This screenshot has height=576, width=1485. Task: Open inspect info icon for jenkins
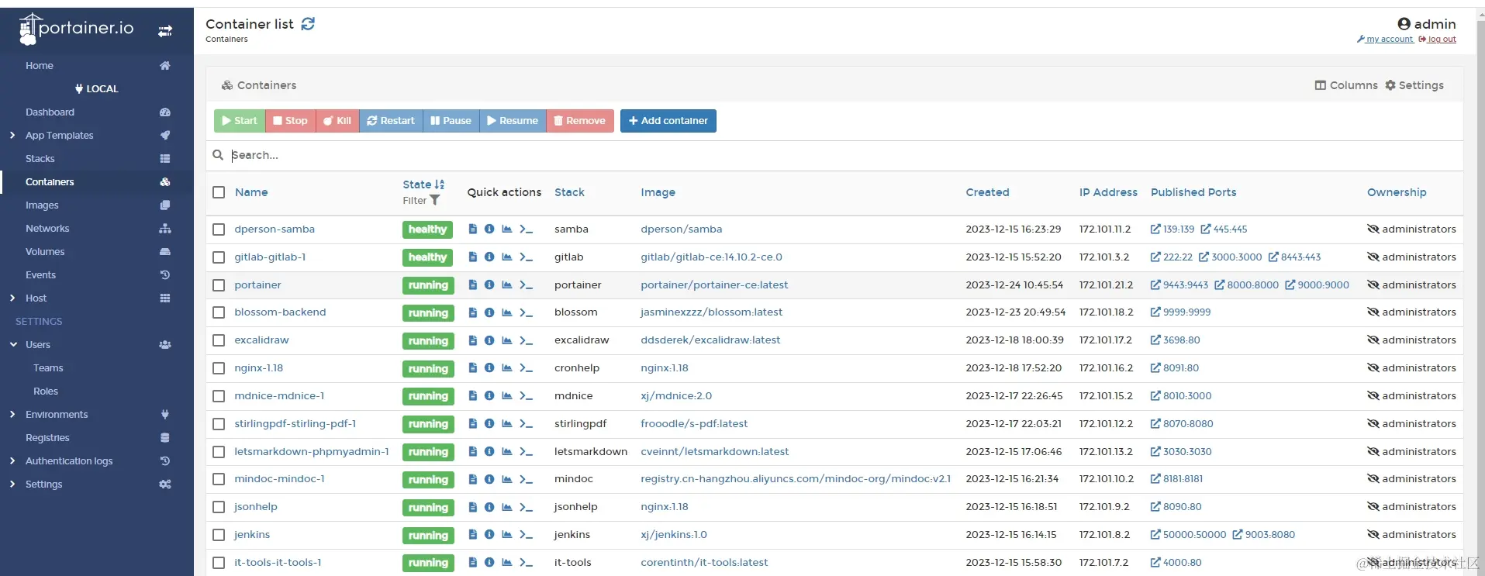[489, 535]
